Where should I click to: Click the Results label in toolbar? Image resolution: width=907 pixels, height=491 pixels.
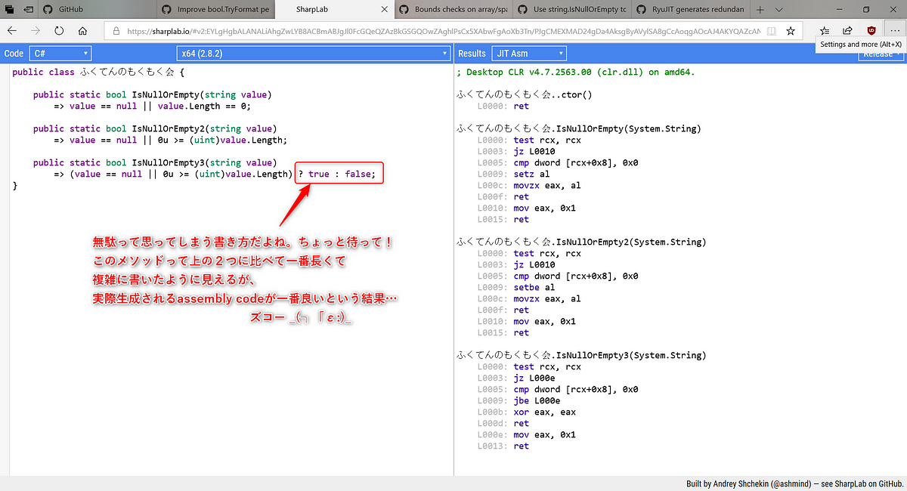(x=472, y=54)
